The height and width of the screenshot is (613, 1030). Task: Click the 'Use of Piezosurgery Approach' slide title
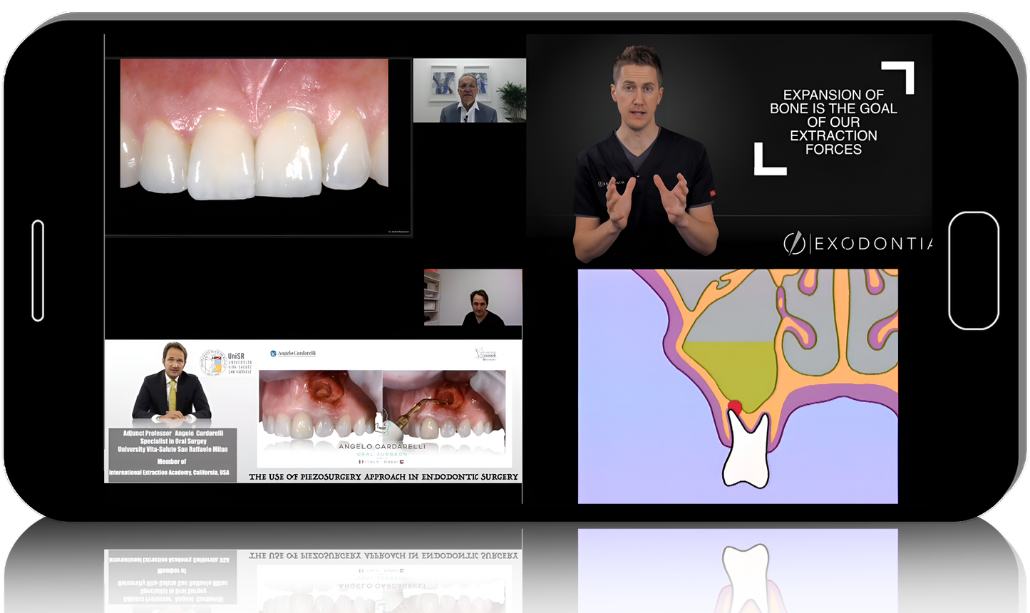click(x=383, y=477)
